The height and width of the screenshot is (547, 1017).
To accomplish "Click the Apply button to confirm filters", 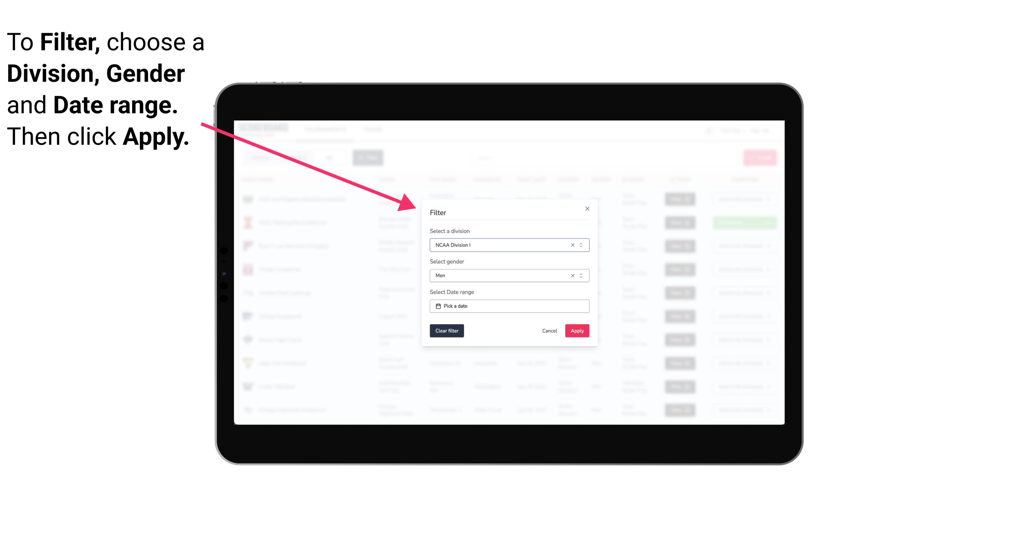I will 577,331.
